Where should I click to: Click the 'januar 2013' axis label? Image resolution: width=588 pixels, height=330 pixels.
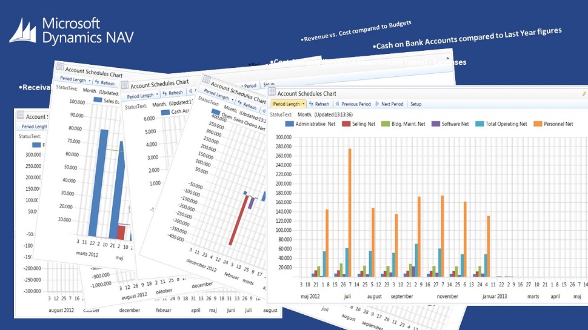pyautogui.click(x=495, y=296)
